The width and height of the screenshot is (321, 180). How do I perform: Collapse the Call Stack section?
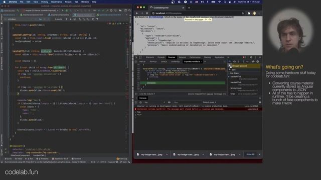(234, 73)
